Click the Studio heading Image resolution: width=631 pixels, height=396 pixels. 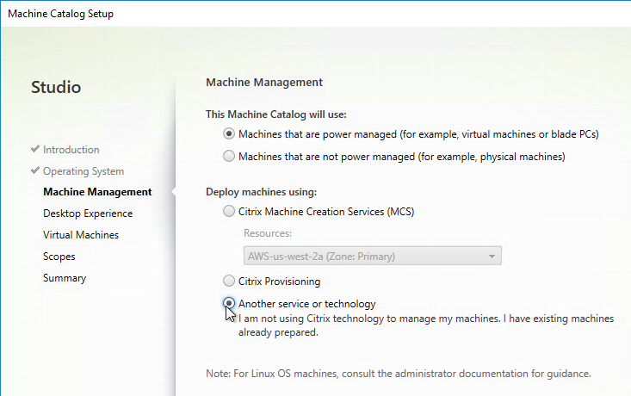(56, 87)
